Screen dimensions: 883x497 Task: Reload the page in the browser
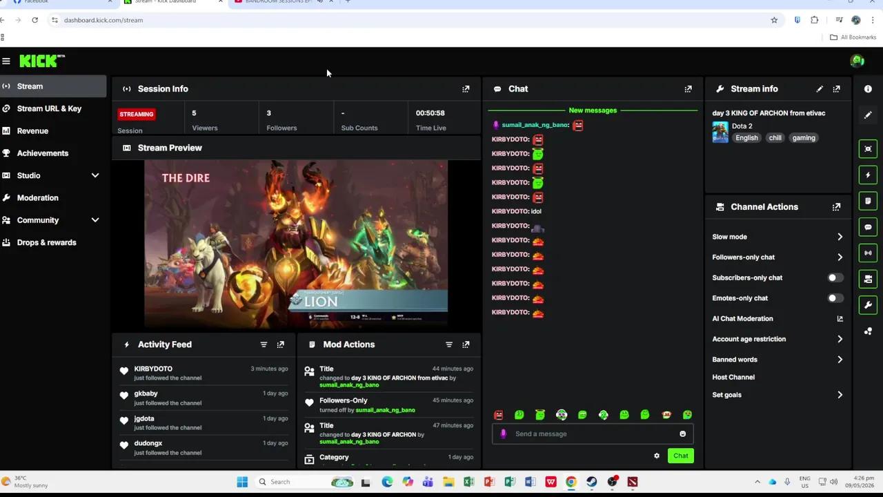tap(34, 20)
